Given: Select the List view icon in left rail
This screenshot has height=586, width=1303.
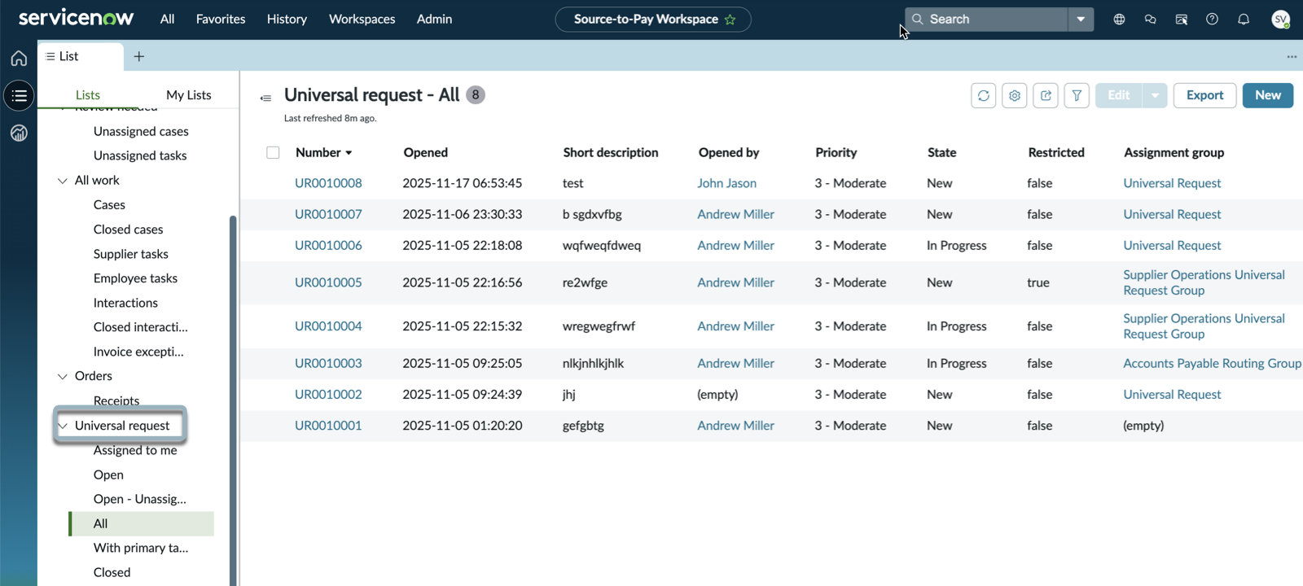Looking at the screenshot, I should click(19, 96).
